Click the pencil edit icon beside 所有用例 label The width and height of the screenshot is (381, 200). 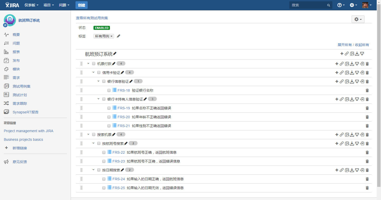pyautogui.click(x=119, y=36)
